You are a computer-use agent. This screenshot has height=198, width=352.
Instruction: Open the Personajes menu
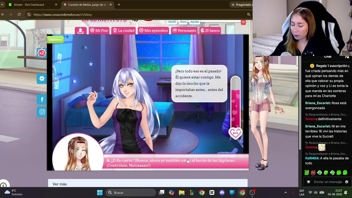click(x=184, y=30)
